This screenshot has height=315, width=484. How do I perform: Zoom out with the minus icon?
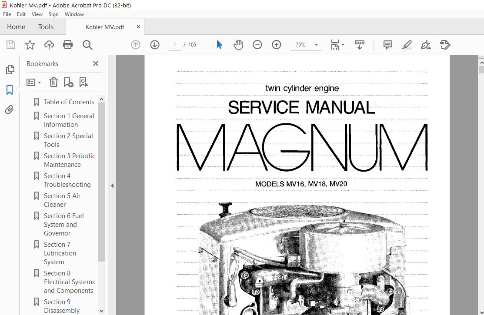[x=257, y=45]
